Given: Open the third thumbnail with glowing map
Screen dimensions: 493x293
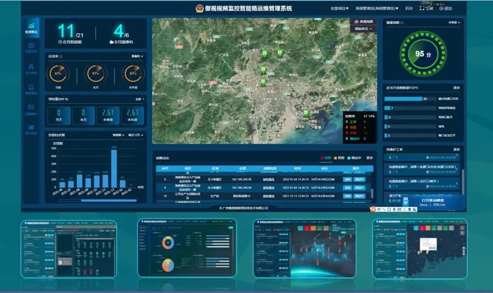Looking at the screenshot, I should pos(305,249).
